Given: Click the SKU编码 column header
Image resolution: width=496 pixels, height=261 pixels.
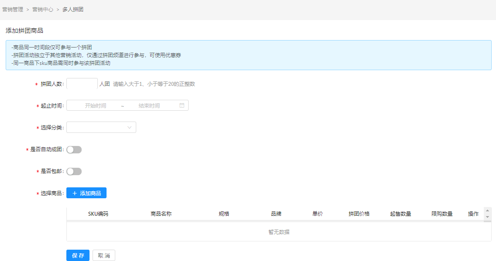Looking at the screenshot, I should coord(98,214).
